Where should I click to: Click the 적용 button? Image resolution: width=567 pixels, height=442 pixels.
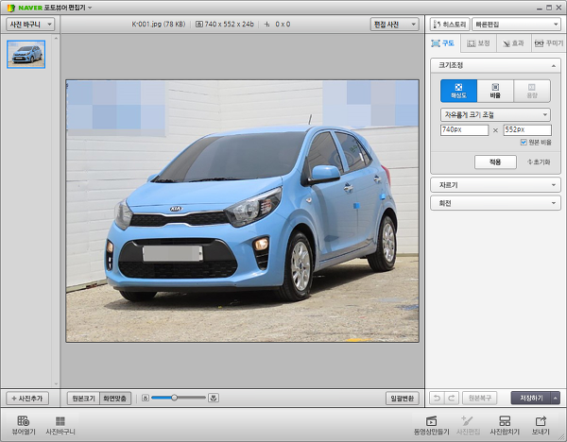(495, 161)
